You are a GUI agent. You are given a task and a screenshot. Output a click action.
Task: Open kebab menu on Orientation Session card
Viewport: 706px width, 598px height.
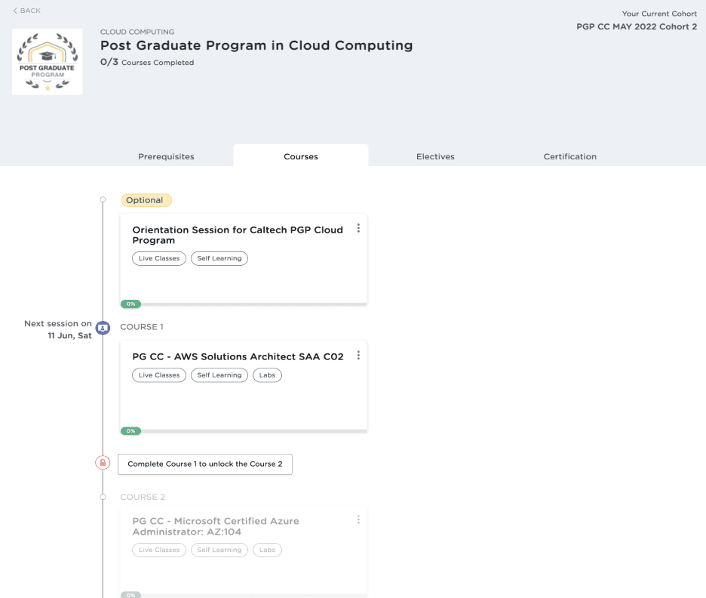358,229
